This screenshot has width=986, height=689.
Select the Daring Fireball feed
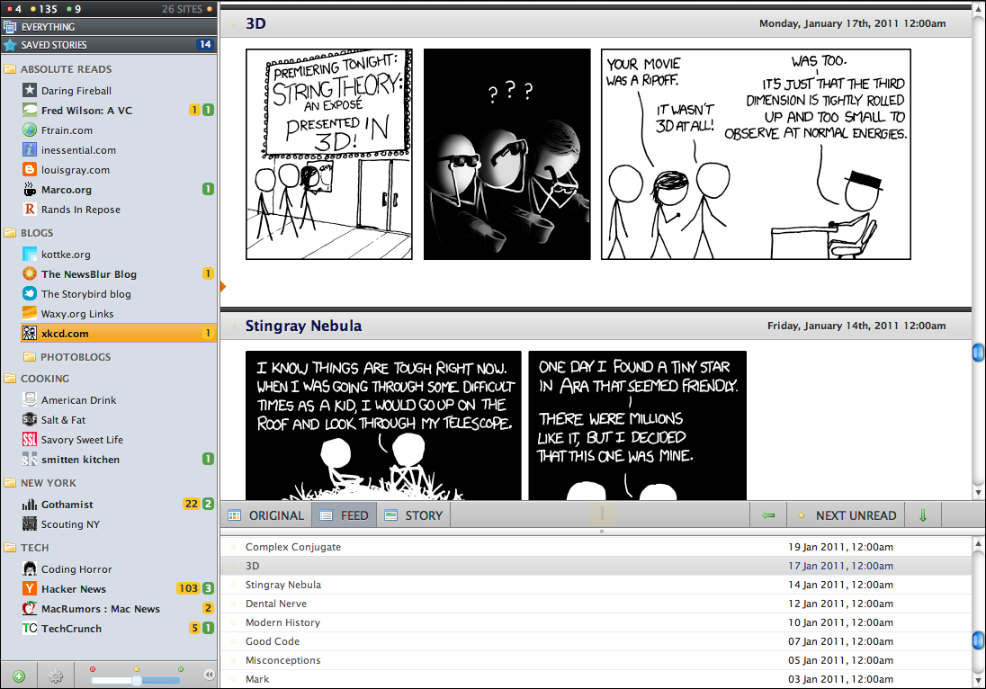pyautogui.click(x=76, y=91)
